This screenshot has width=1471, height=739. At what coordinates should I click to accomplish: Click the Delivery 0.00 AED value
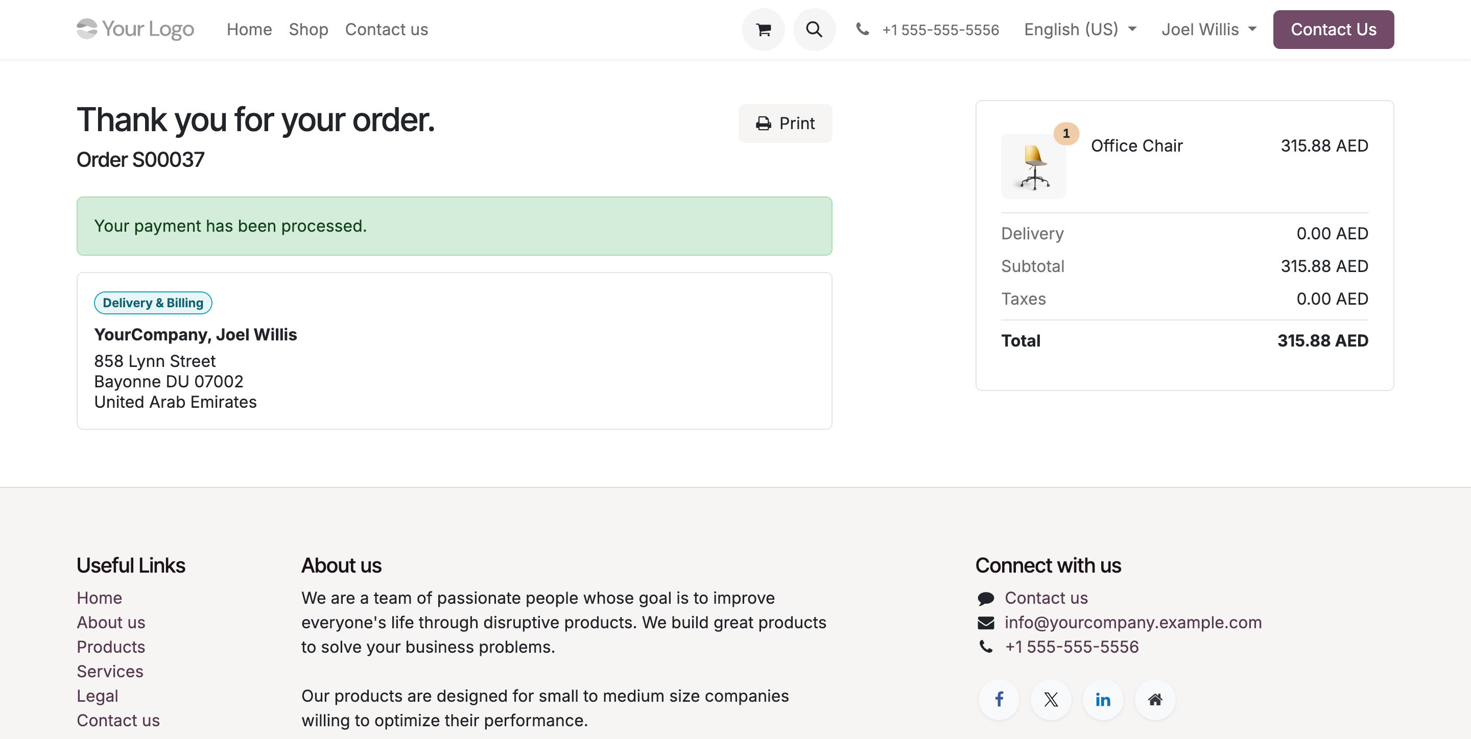(x=1332, y=233)
